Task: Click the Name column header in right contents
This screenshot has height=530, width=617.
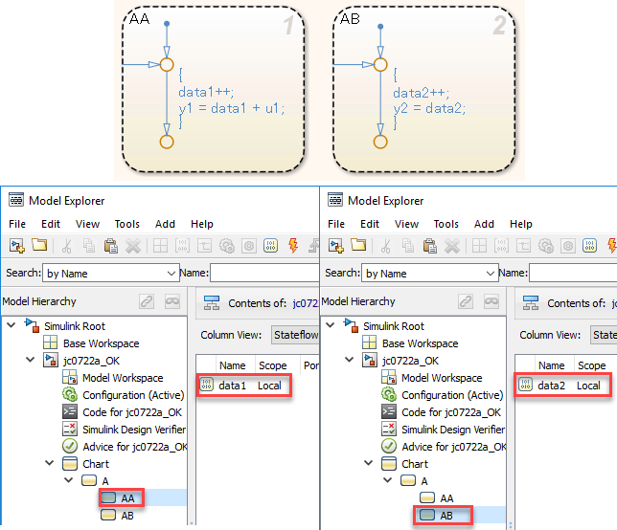Action: point(551,365)
